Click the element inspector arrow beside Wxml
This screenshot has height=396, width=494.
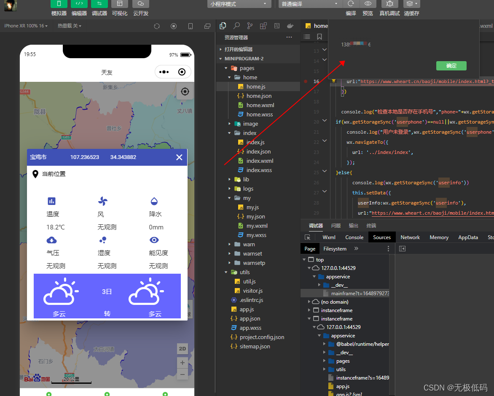point(308,237)
